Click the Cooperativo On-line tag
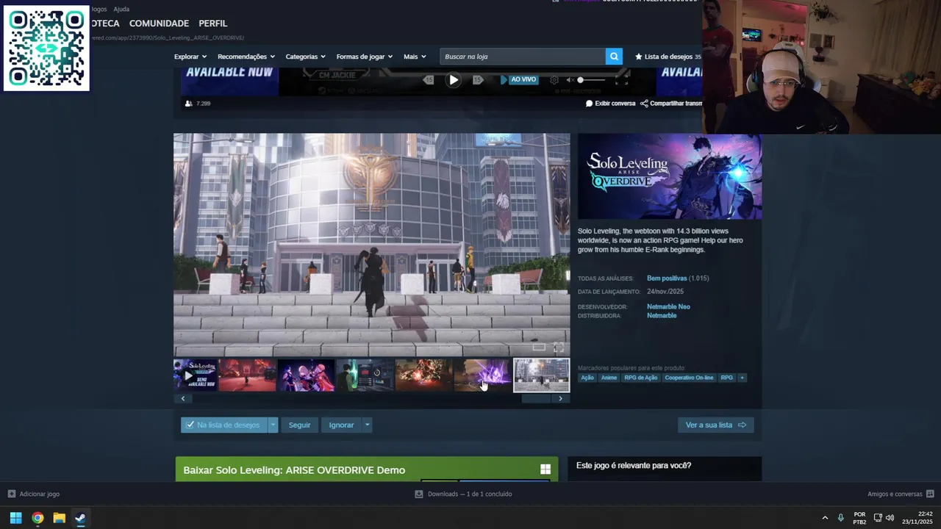 (689, 378)
